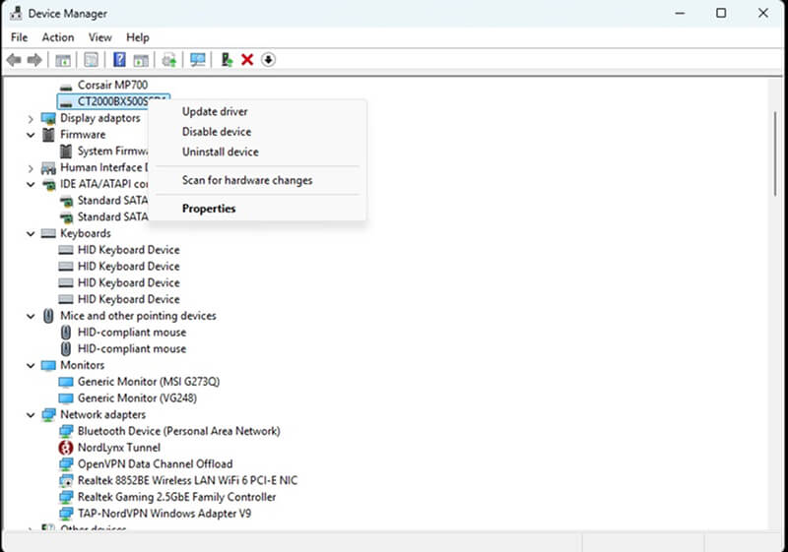Expand the Human Interface Devices node

point(31,168)
